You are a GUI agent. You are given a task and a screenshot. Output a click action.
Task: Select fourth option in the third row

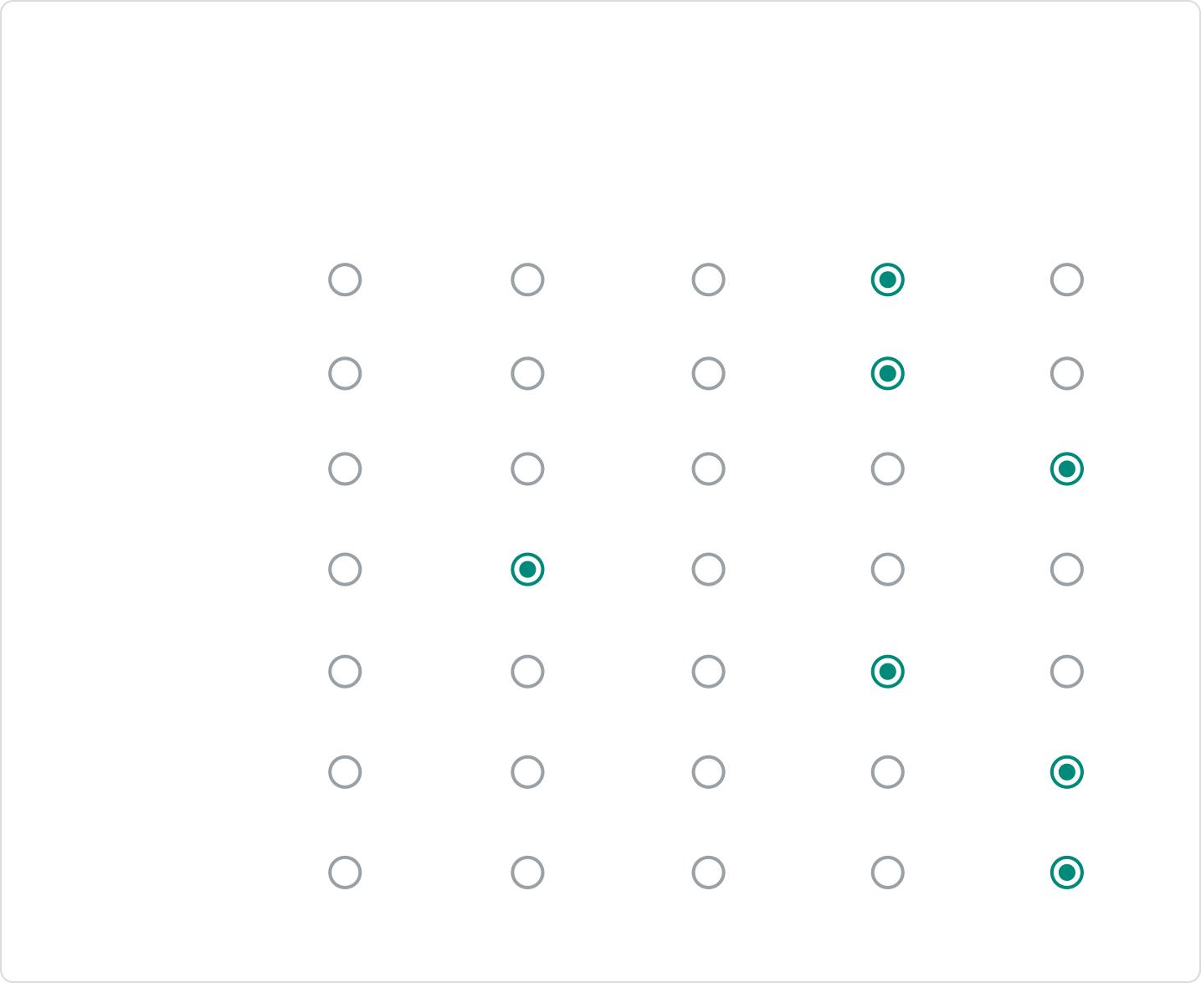tap(887, 469)
